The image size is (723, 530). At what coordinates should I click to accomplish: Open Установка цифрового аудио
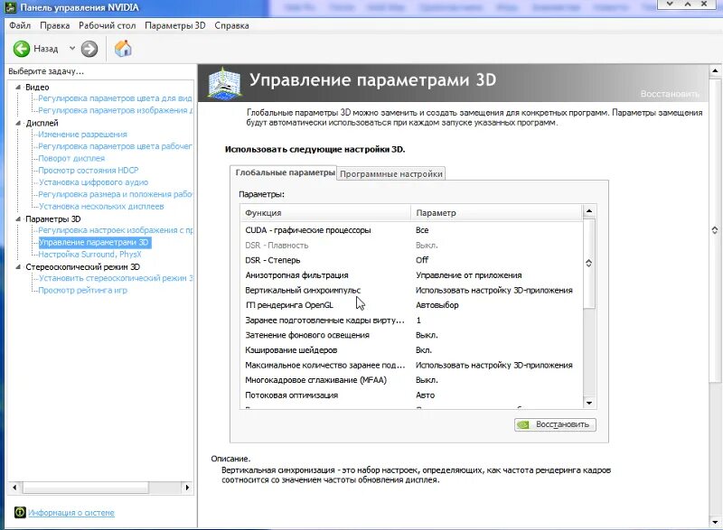93,181
